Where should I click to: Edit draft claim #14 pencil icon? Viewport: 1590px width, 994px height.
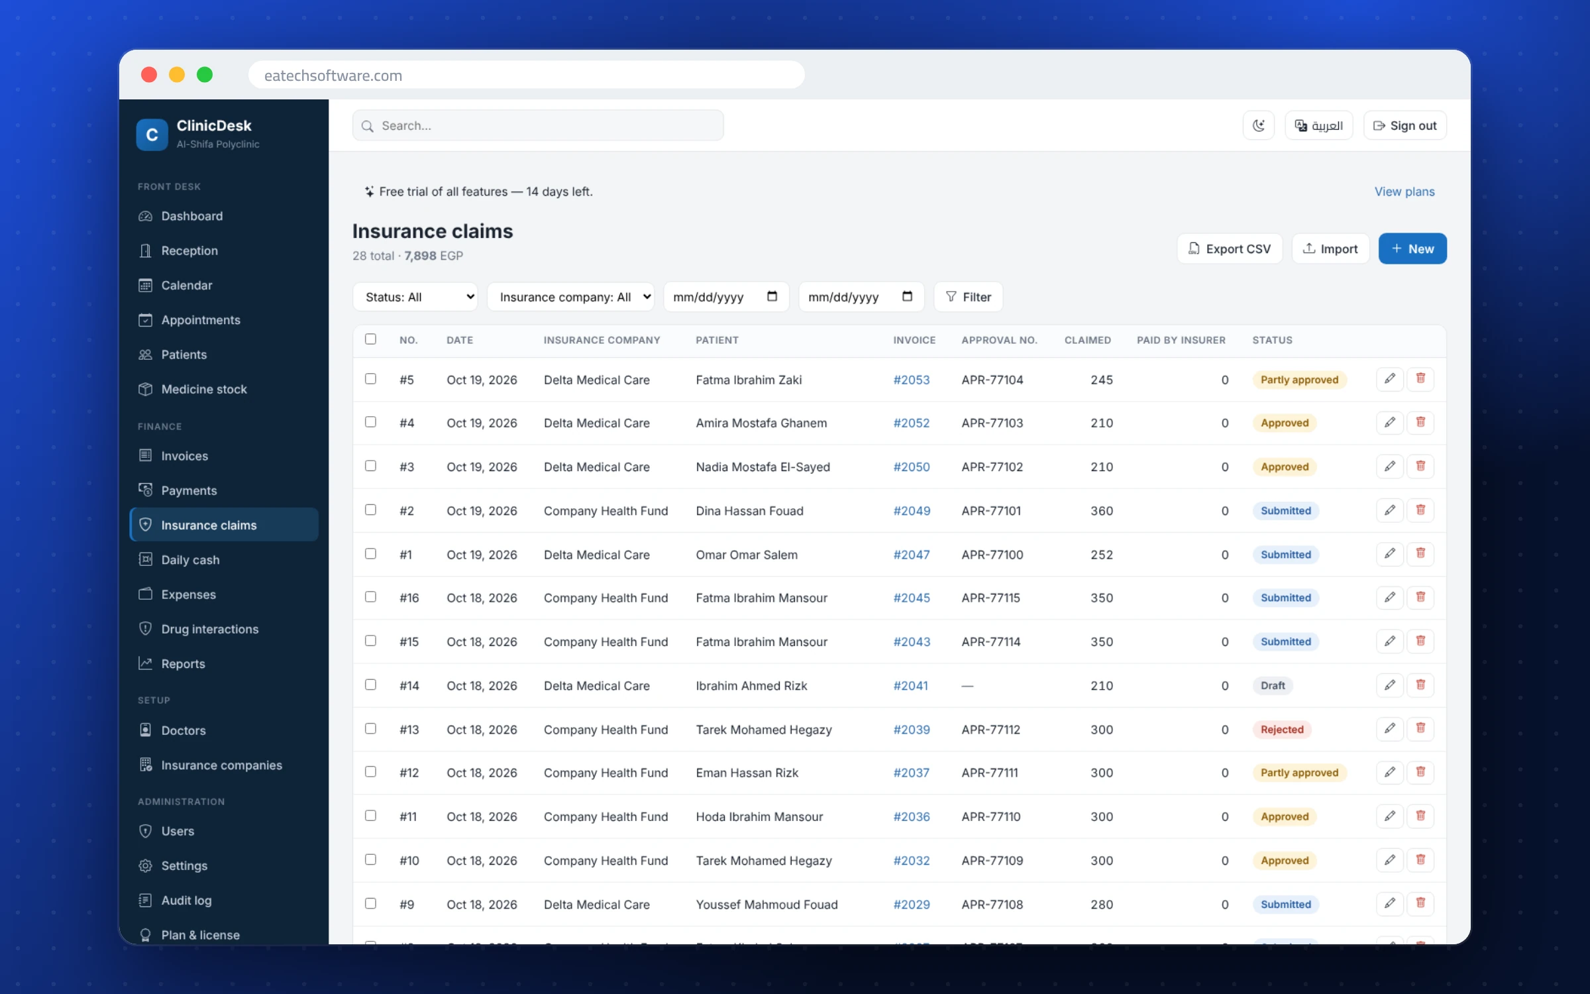click(x=1389, y=685)
